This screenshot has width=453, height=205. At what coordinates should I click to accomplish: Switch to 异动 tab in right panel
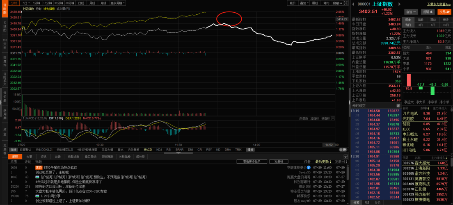433,20
